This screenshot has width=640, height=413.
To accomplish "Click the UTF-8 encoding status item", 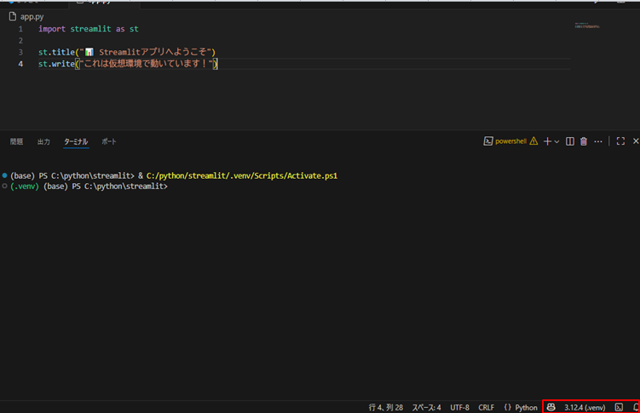I will pos(459,408).
